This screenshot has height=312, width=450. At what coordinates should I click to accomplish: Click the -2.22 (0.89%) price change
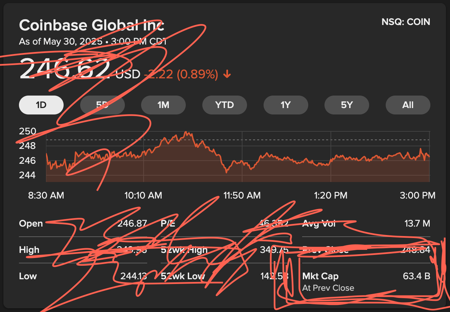[x=181, y=74]
